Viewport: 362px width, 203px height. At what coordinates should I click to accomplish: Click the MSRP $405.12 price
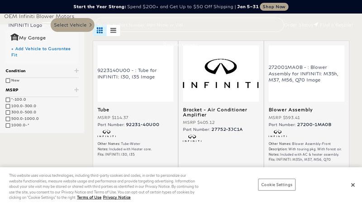pos(199,122)
